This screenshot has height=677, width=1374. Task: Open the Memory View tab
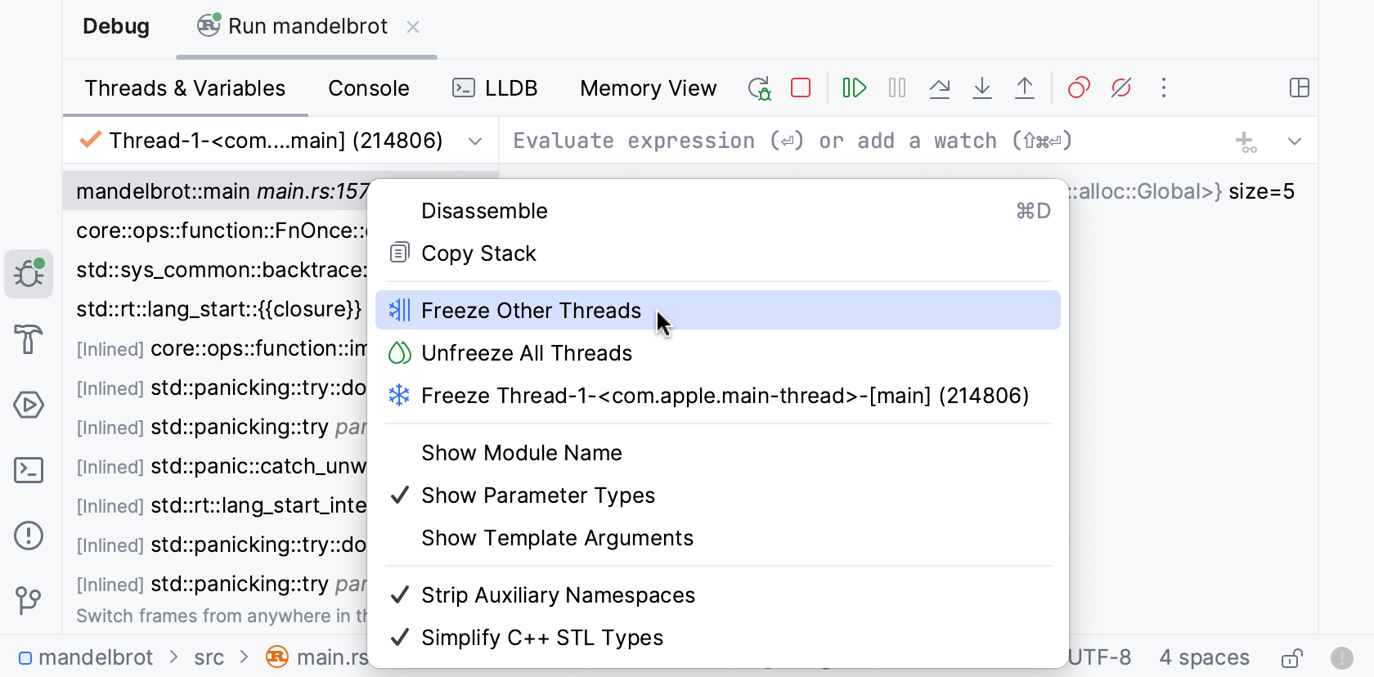648,88
